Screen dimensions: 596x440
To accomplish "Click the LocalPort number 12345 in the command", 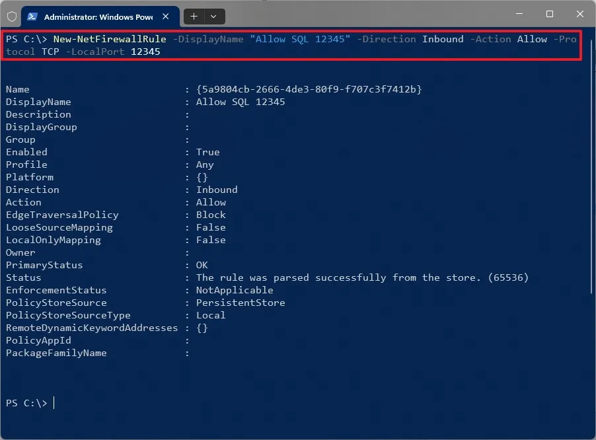I will 145,52.
